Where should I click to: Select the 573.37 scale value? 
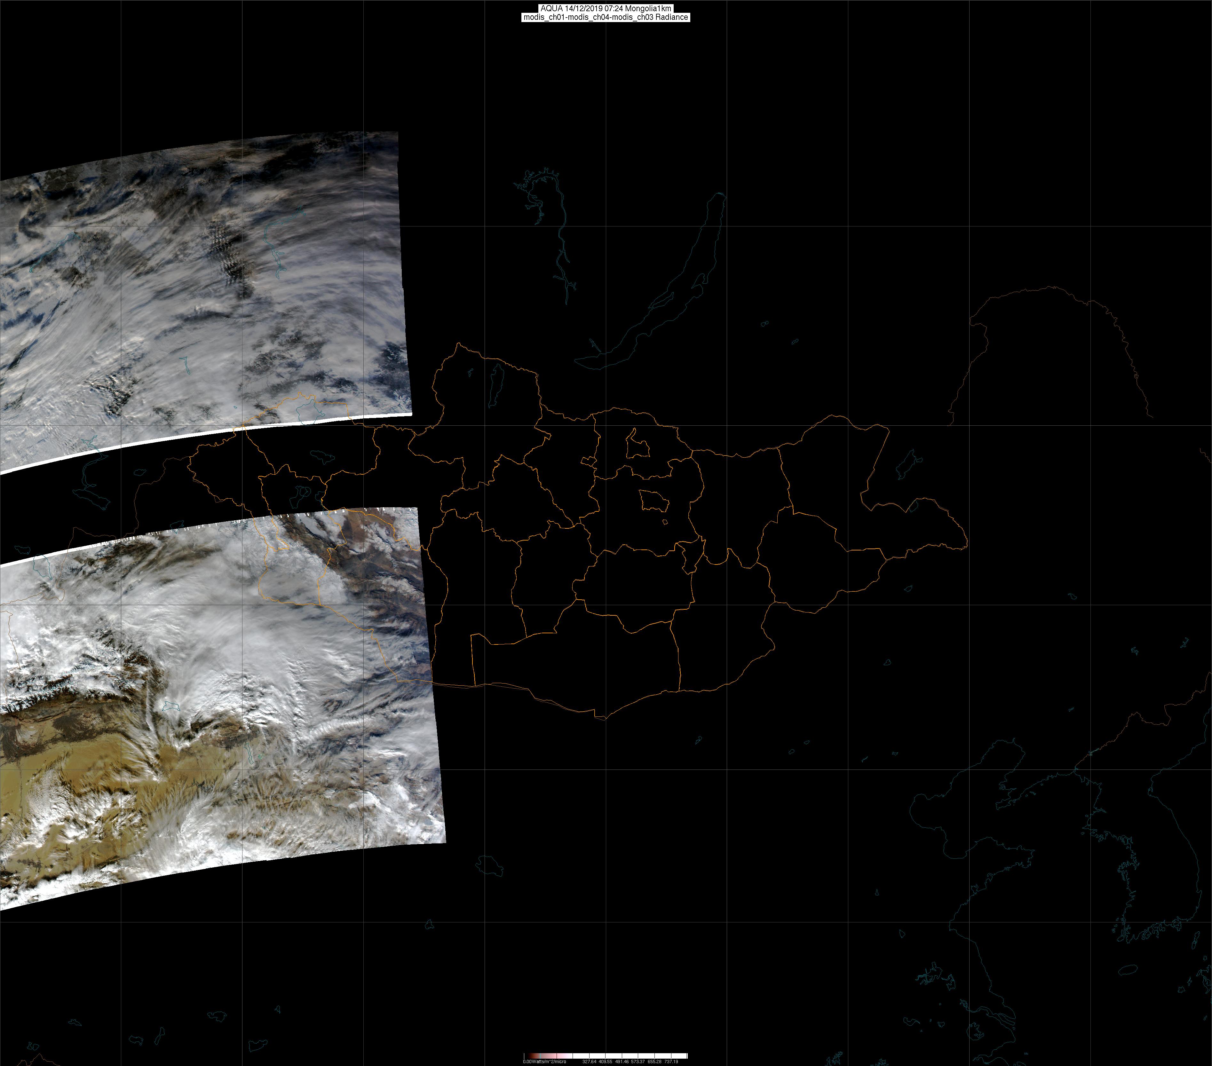(638, 1061)
